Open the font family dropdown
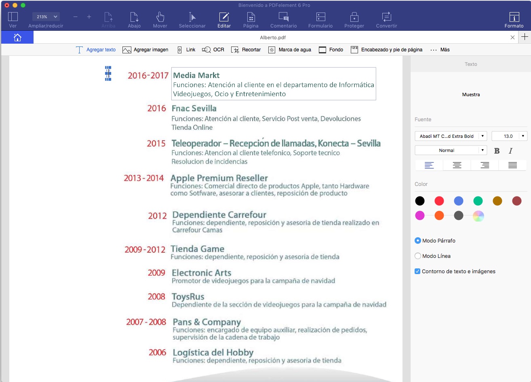The image size is (531, 382). (451, 136)
